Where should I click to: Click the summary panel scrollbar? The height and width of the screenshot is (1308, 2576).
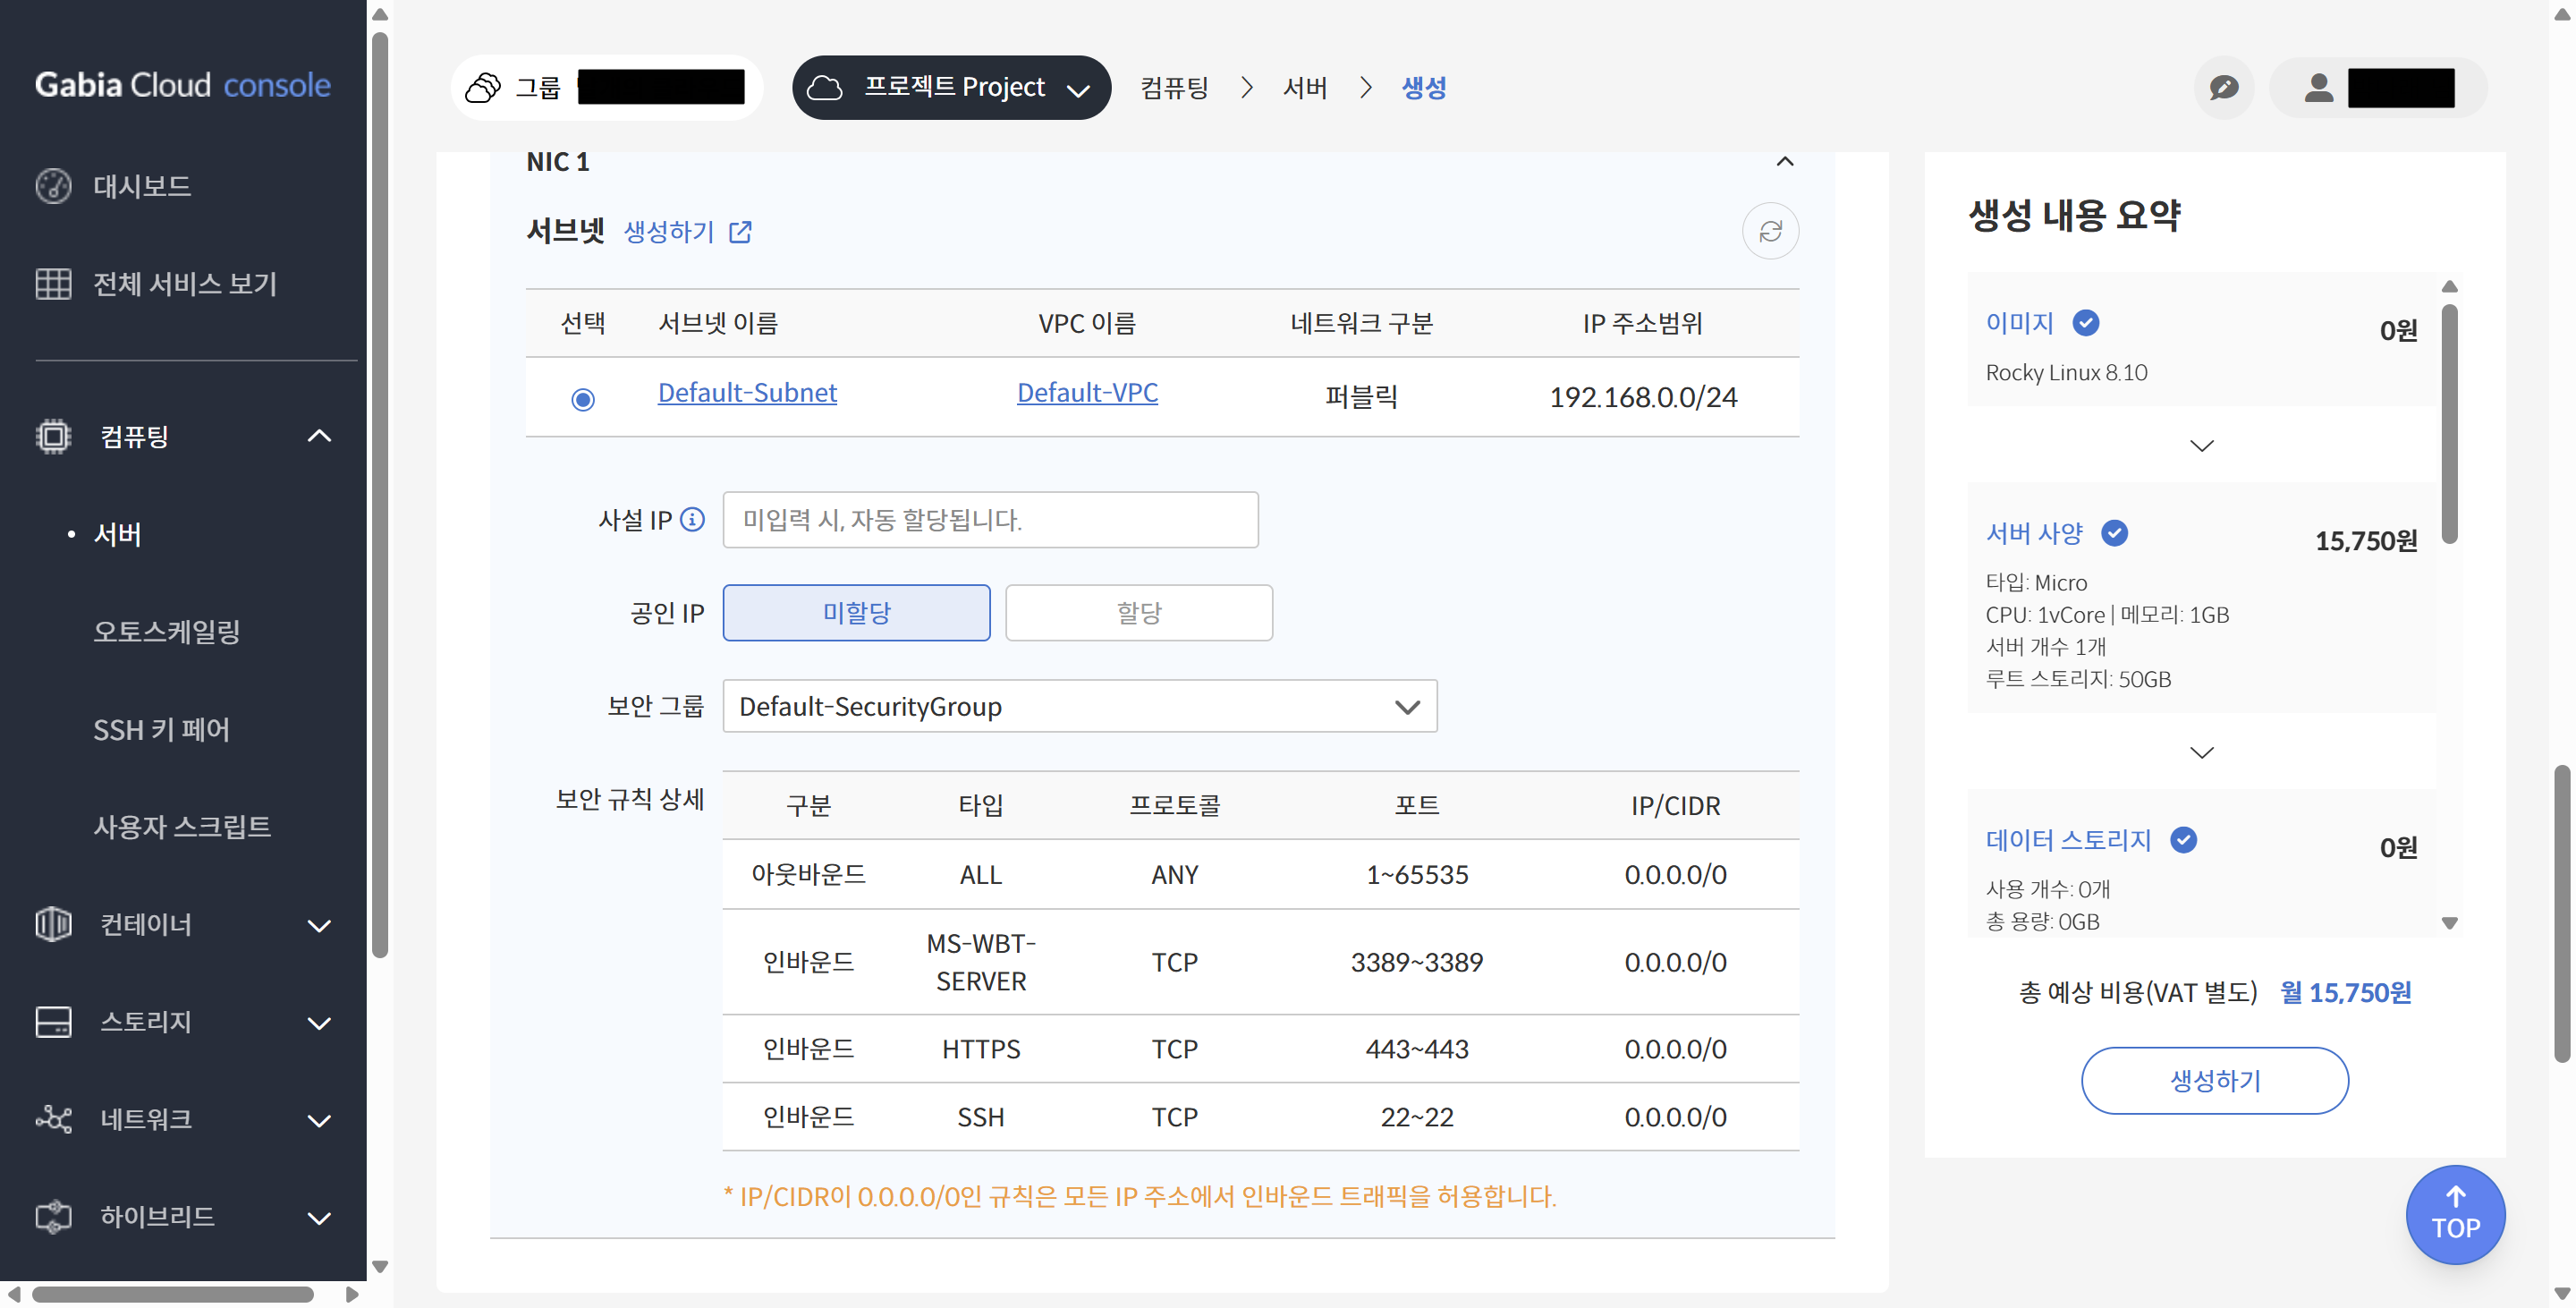[x=2448, y=424]
